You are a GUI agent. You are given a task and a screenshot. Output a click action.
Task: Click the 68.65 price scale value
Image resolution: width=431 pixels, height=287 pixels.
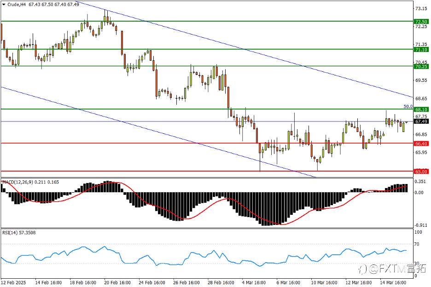[x=421, y=98]
